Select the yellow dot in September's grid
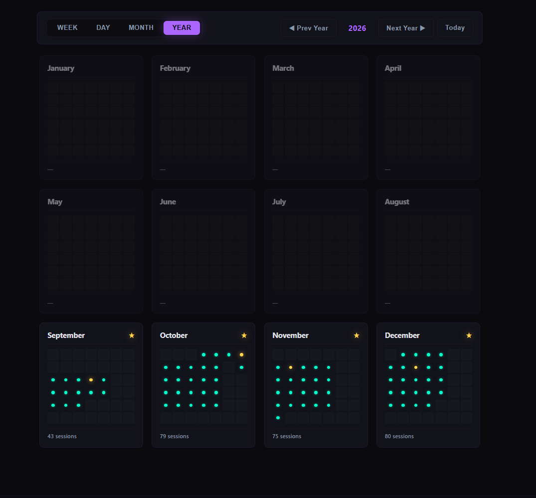 (91, 380)
